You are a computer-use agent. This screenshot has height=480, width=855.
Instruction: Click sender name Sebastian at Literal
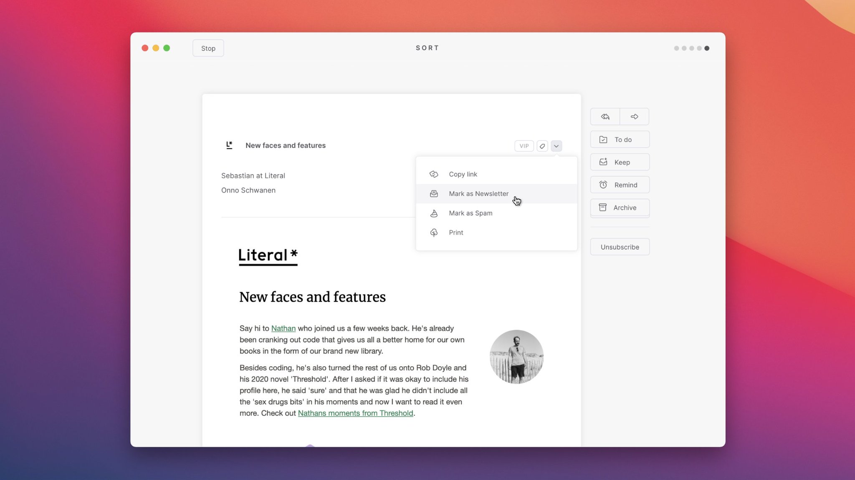coord(253,176)
